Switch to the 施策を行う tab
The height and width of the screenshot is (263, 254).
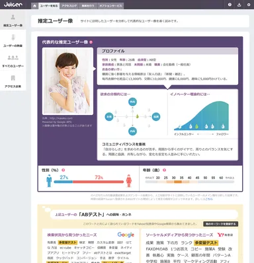88,6
